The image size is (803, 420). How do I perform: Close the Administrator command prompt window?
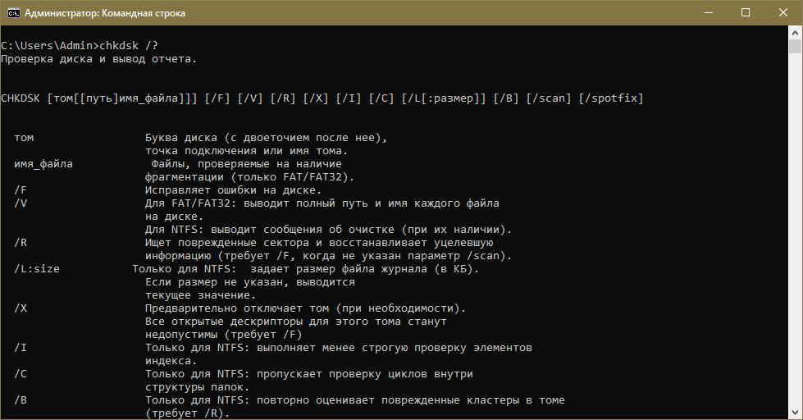click(x=783, y=13)
